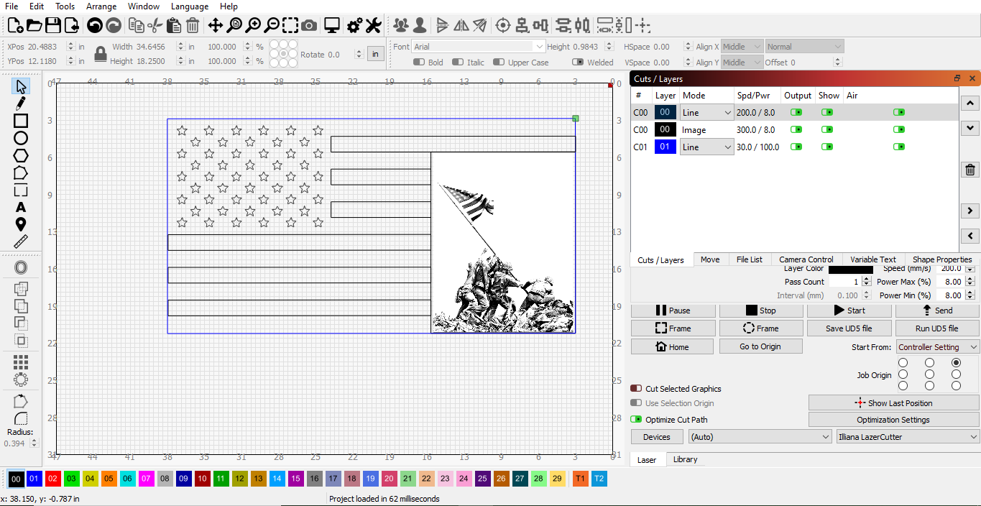
Task: Open Preview with the monitor icon
Action: (331, 26)
